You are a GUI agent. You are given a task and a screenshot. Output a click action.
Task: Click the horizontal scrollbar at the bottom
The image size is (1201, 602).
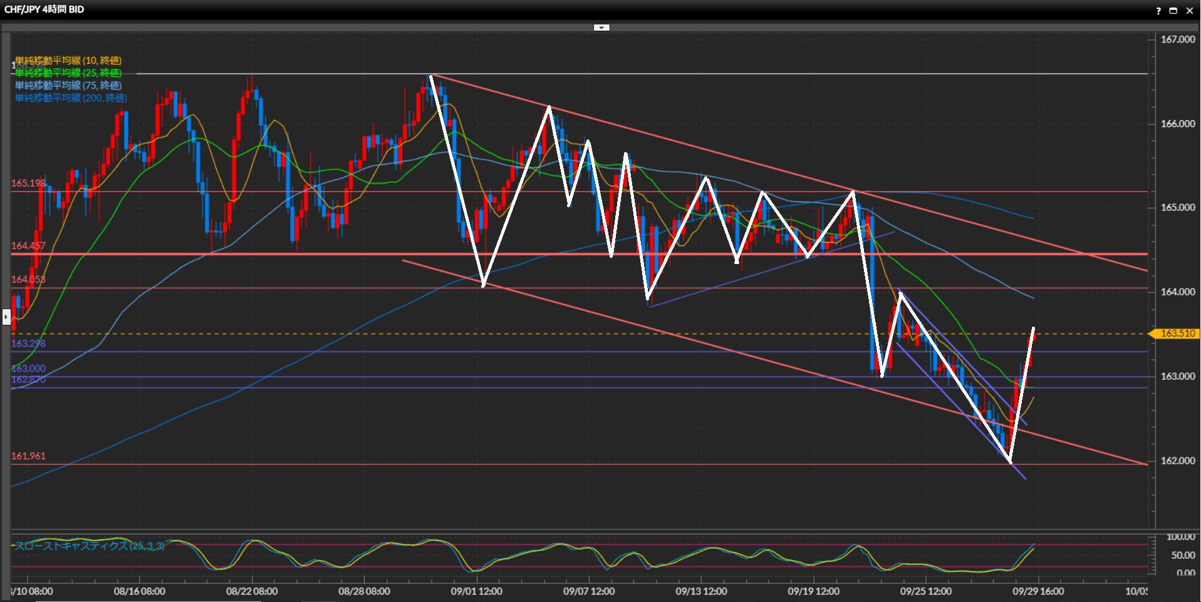[148, 600]
